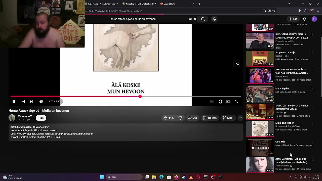Open Firefox account icon
The height and width of the screenshot is (181, 322).
coord(299,11)
